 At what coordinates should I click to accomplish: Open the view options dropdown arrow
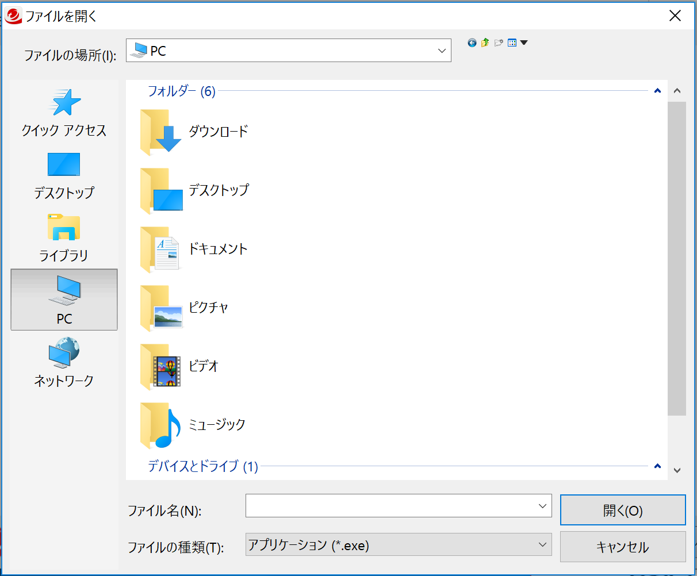click(x=523, y=42)
